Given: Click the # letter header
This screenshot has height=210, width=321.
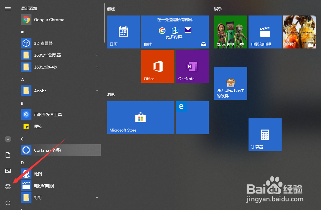Looking at the screenshot, I should coord(22,32).
